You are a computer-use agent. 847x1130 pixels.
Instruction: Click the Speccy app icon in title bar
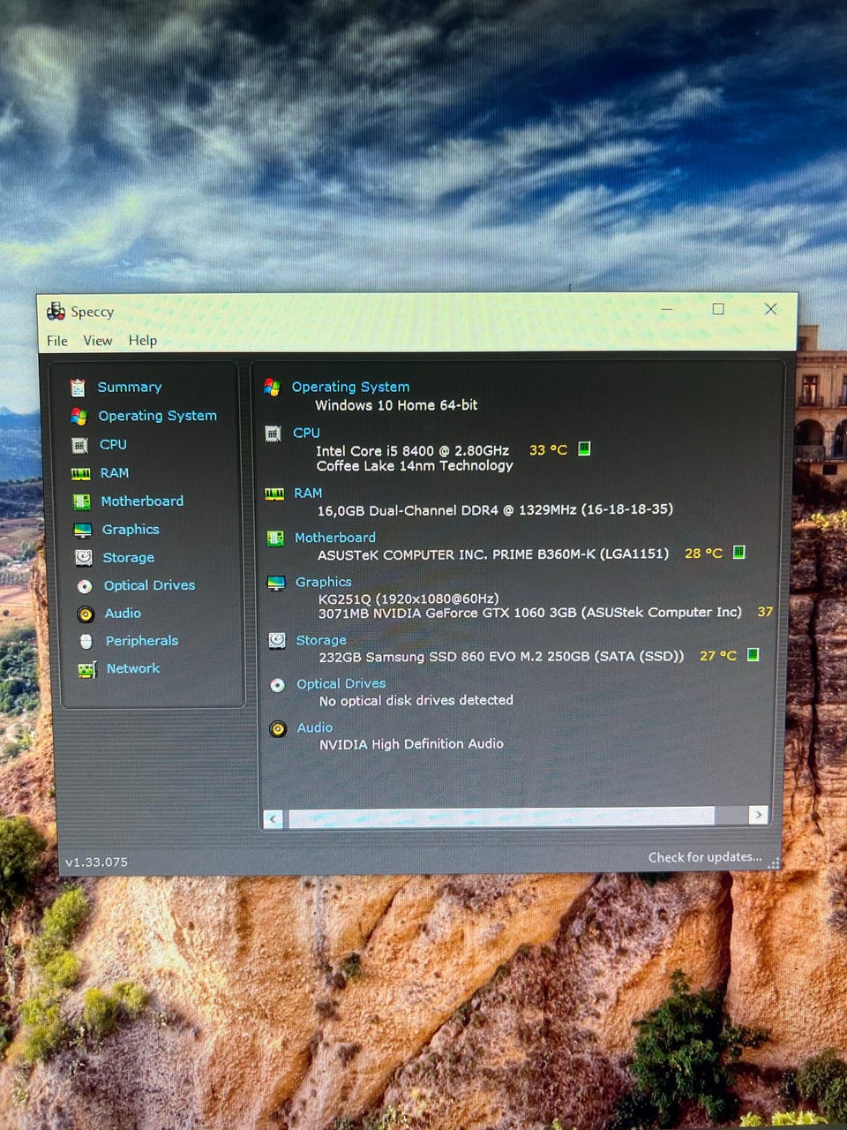(x=56, y=311)
